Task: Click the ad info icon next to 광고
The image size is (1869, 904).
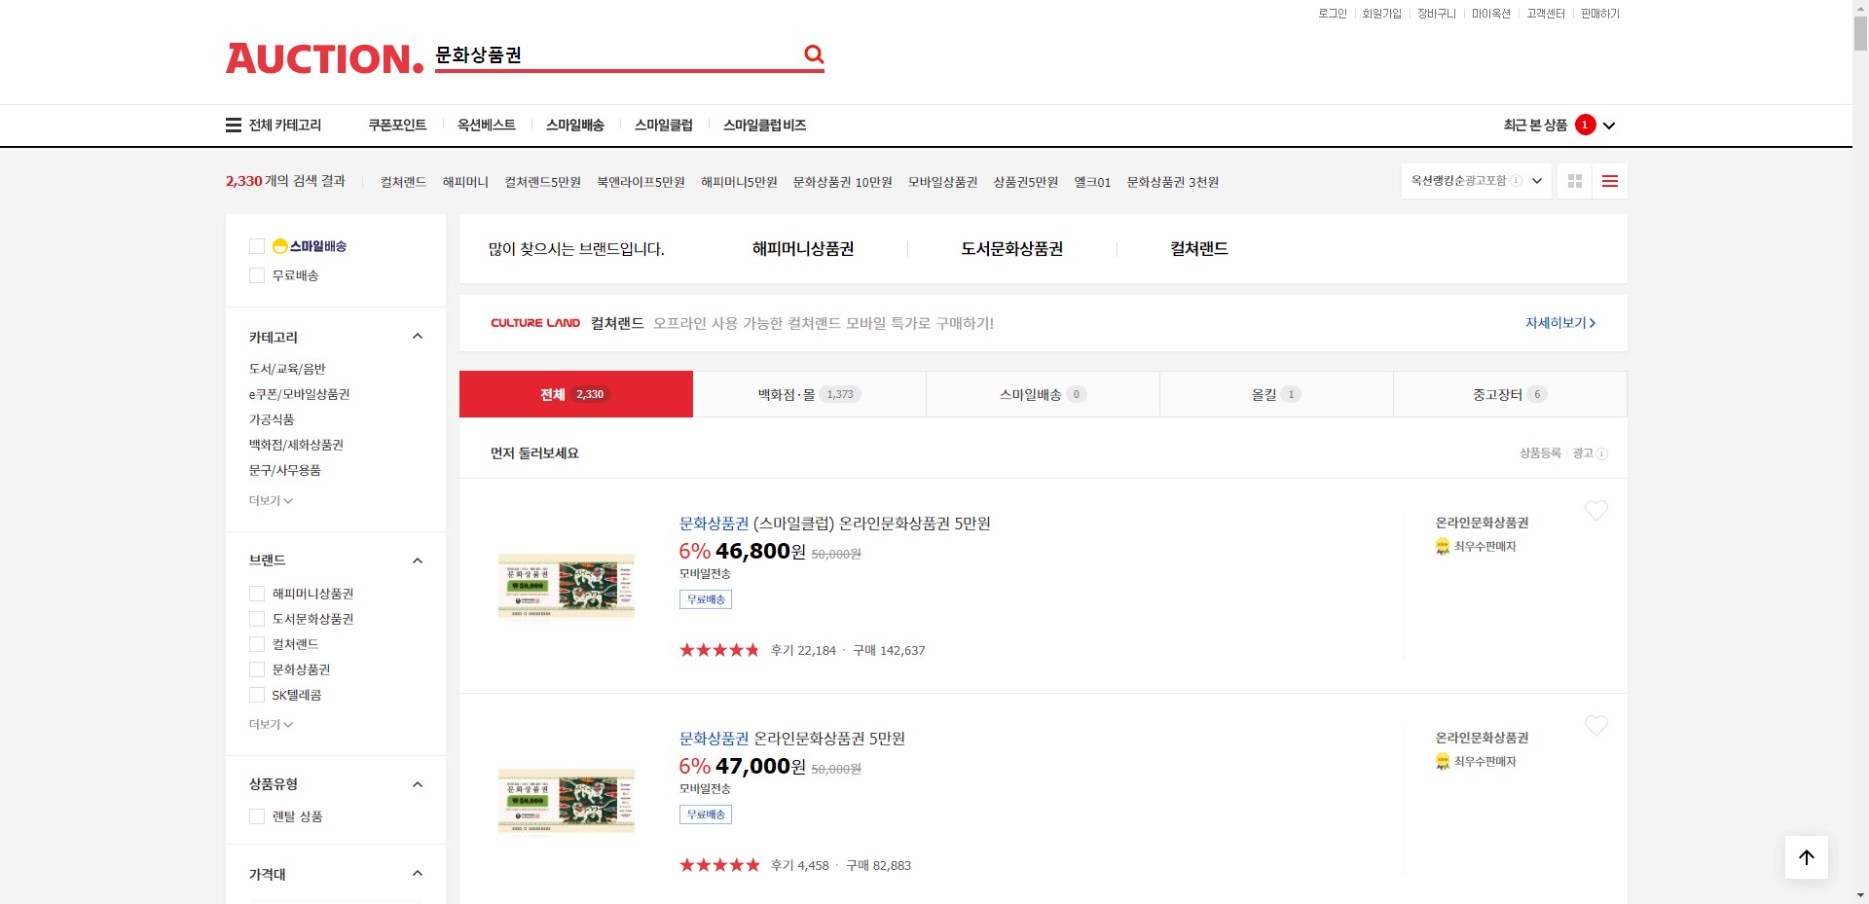Action: 1602,453
